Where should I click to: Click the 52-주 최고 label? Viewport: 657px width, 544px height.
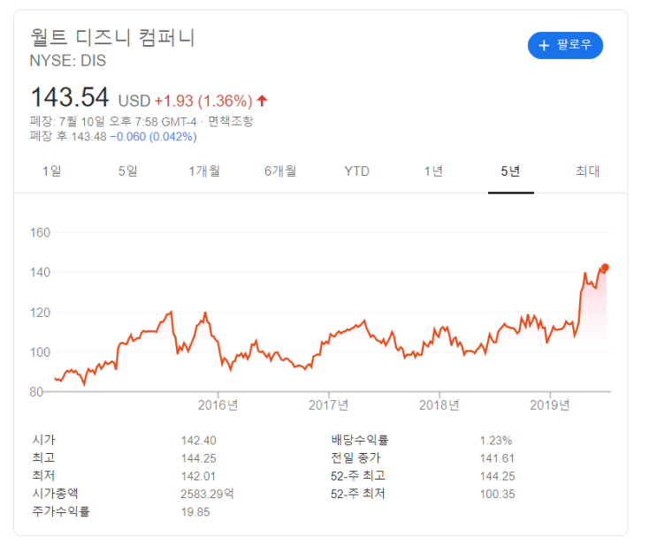point(358,476)
